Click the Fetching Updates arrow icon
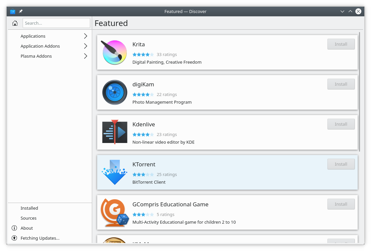Image resolution: width=371 pixels, height=251 pixels. pos(14,238)
